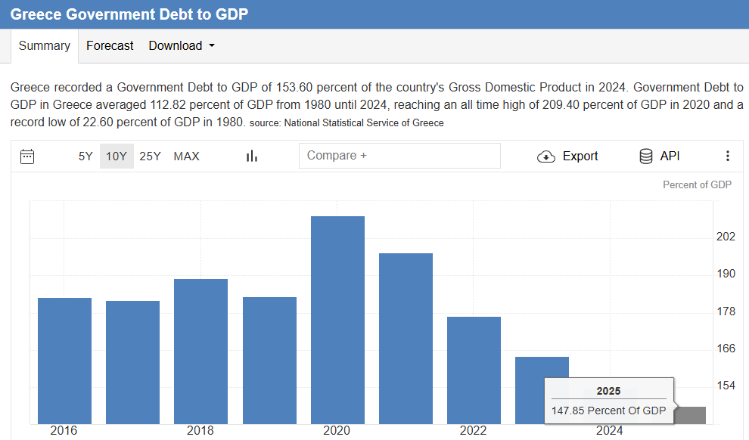Select the MAX time range

186,156
